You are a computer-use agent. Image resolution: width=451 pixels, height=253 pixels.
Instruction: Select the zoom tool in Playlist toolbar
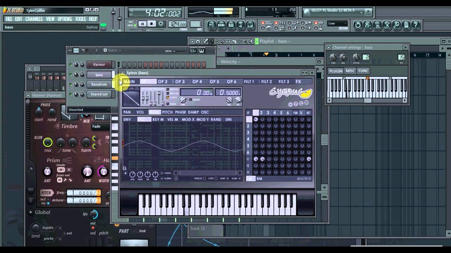(x=245, y=41)
